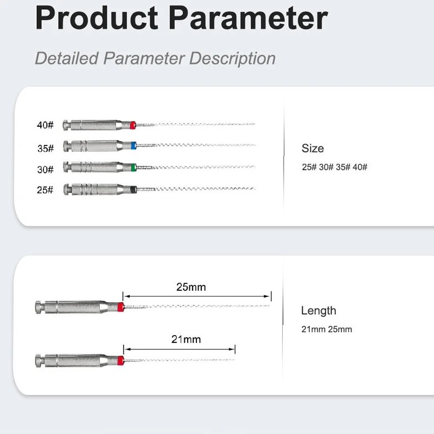Click the 21mm dimension label above the arrow
Screen dimensions: 434x434
point(186,339)
